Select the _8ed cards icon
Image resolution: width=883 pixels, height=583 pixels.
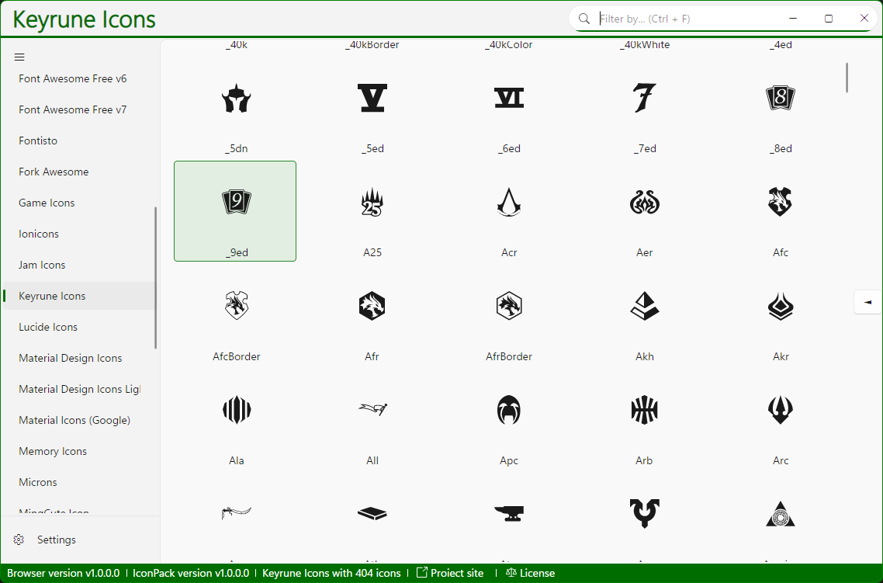pyautogui.click(x=781, y=98)
